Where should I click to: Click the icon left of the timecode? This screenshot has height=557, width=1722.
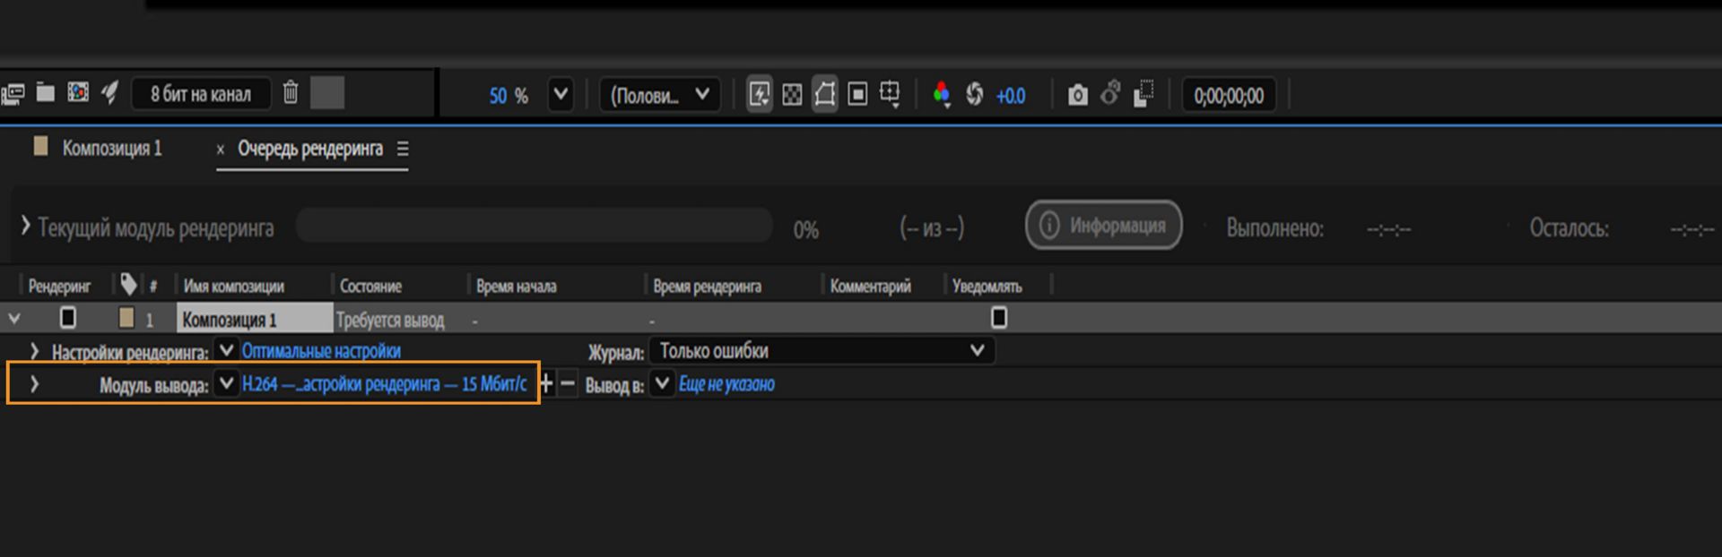tap(1144, 94)
